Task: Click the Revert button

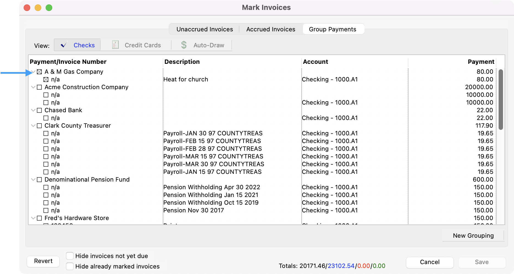Action: tap(43, 261)
